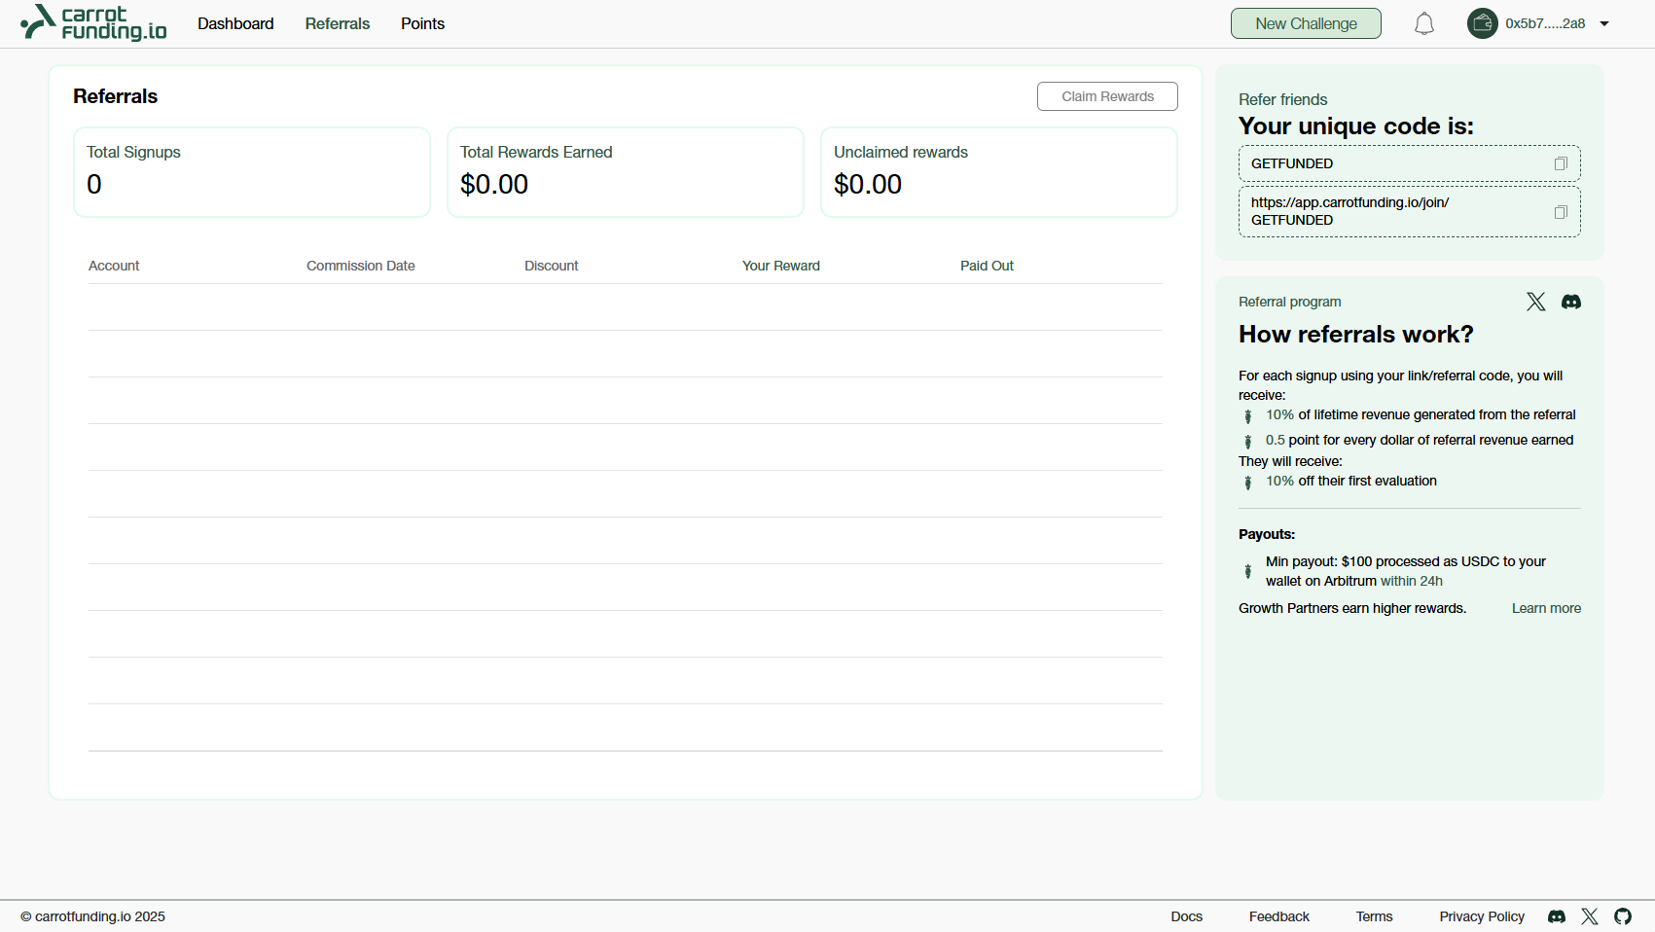Click the Your Reward column header
Viewport: 1655px width, 932px height.
pyautogui.click(x=780, y=266)
